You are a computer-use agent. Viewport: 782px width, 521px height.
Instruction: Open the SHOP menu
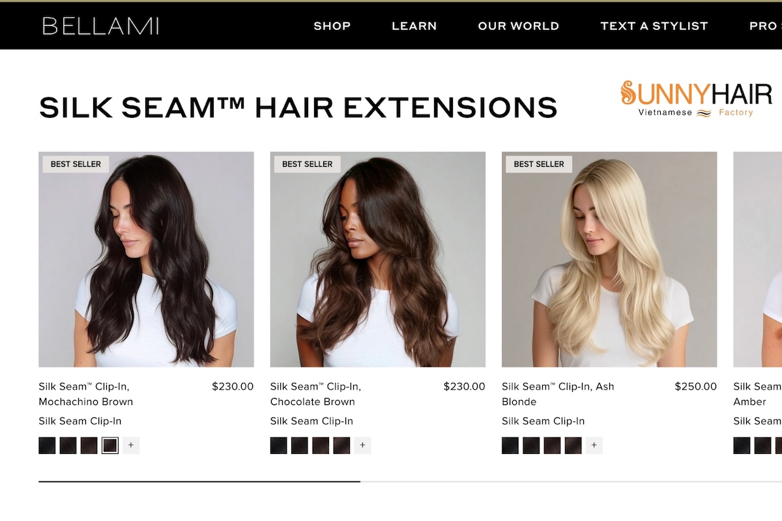point(332,26)
